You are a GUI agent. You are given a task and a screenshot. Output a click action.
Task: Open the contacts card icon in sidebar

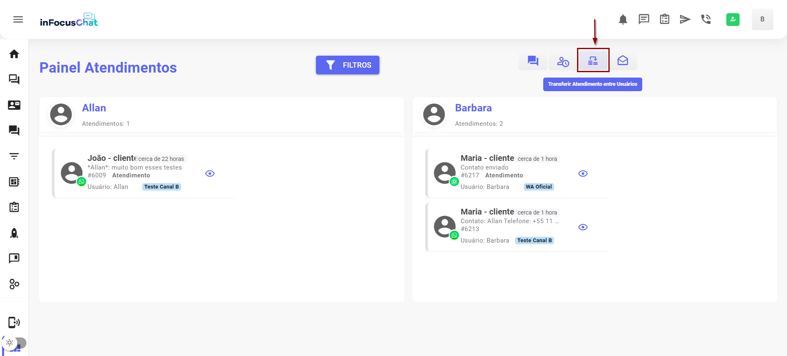pos(14,105)
